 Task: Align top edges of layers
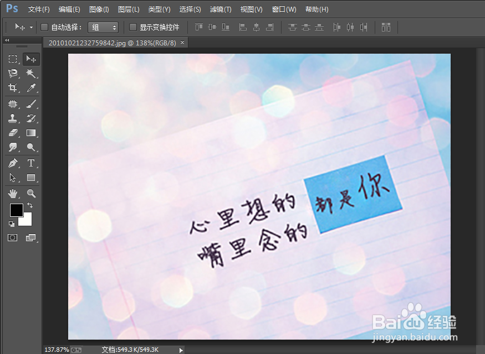[199, 27]
